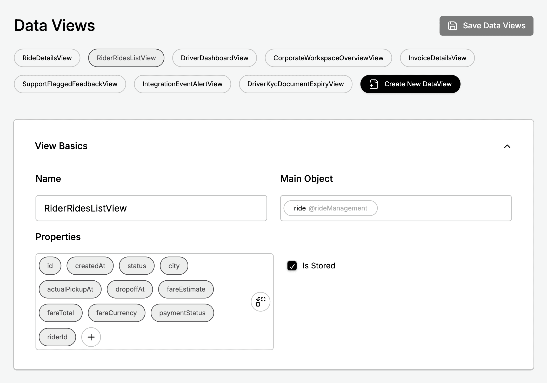Uncheck the Is Stored checkbox

[292, 266]
